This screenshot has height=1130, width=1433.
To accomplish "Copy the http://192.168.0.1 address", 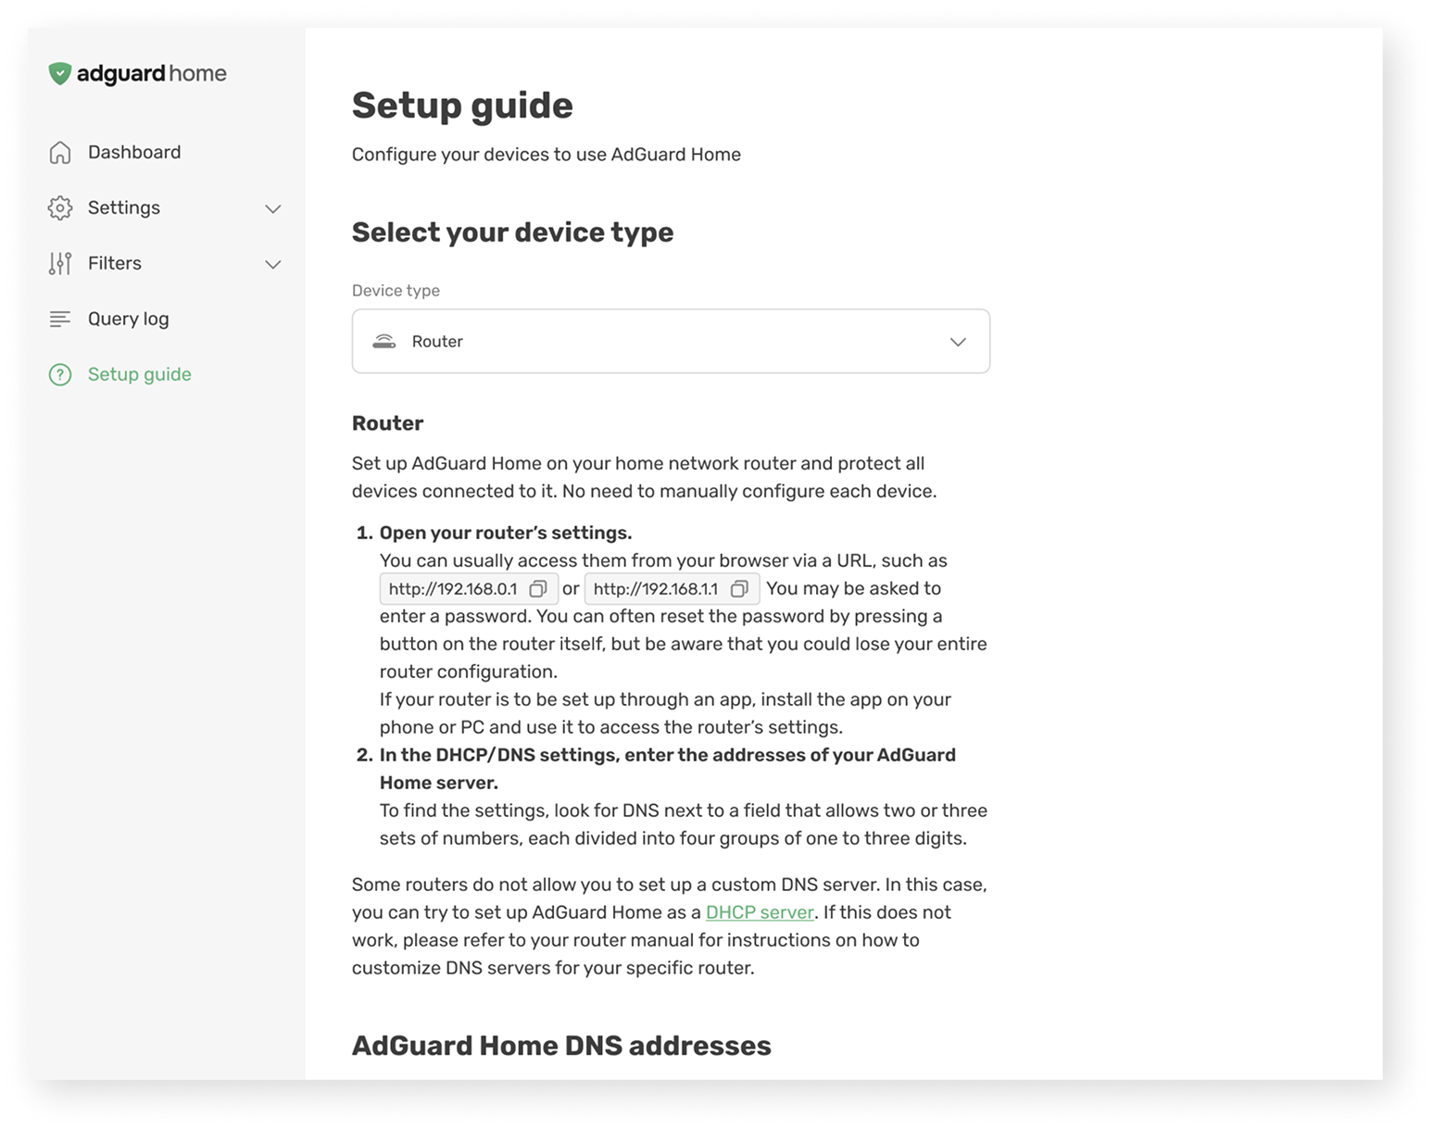I will (538, 589).
